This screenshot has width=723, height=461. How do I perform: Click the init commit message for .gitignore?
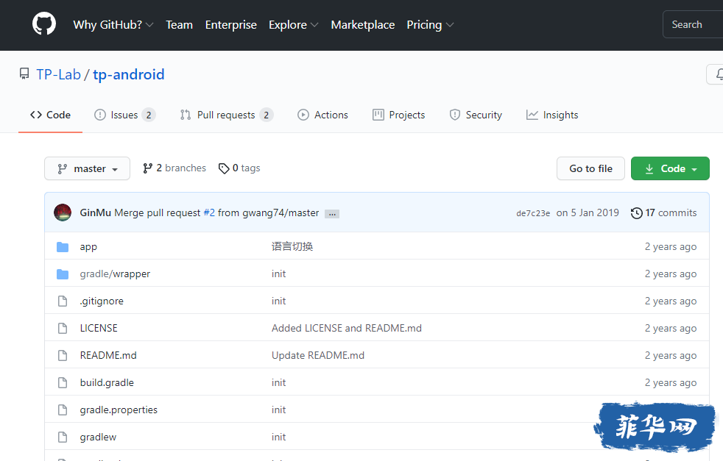[x=278, y=301]
